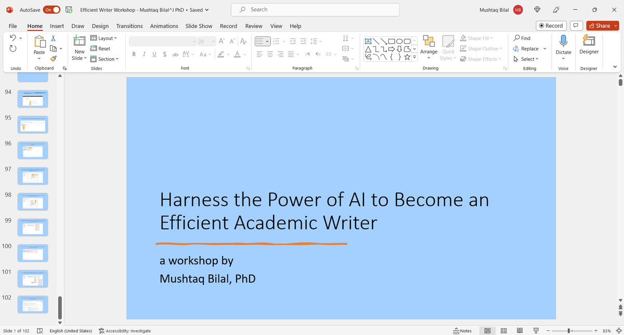Click the Find magnifier button
The width and height of the screenshot is (624, 335).
click(x=522, y=38)
